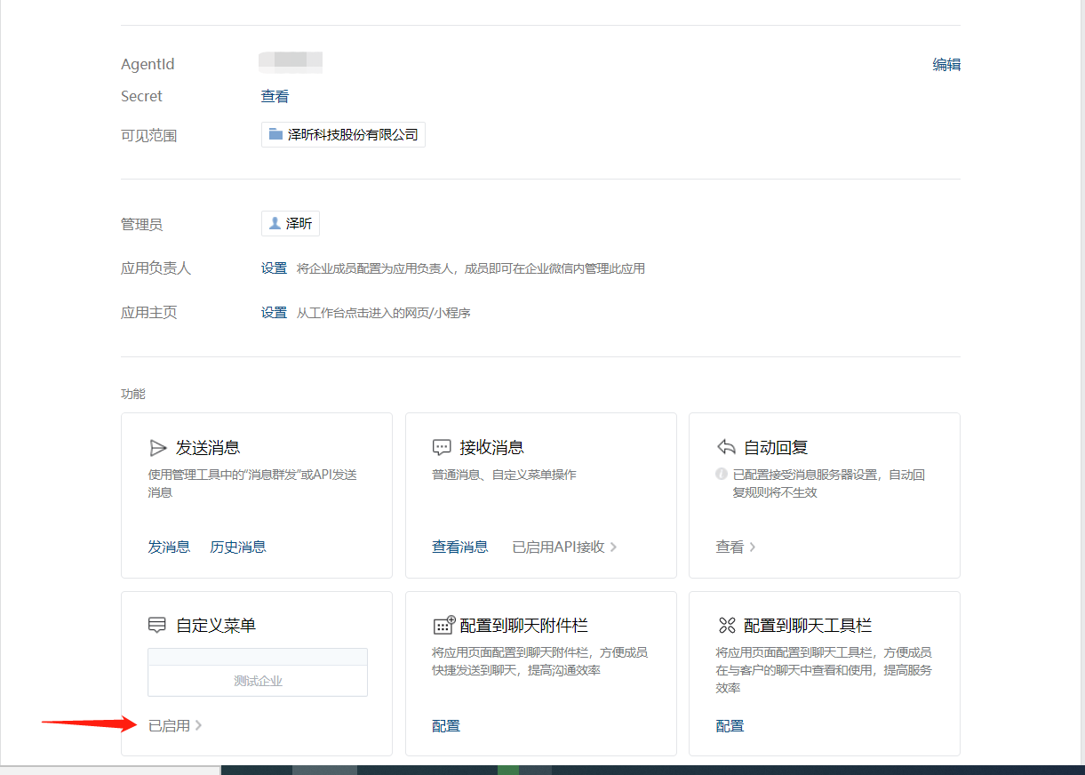Click the 接收消息 chat bubble icon
The width and height of the screenshot is (1085, 775).
point(442,448)
